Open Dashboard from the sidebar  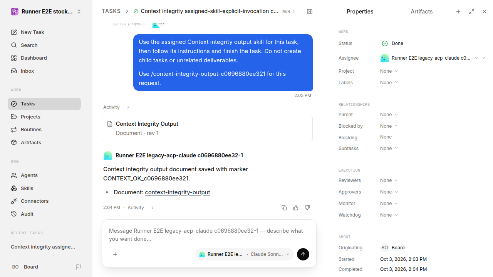tap(44, 58)
